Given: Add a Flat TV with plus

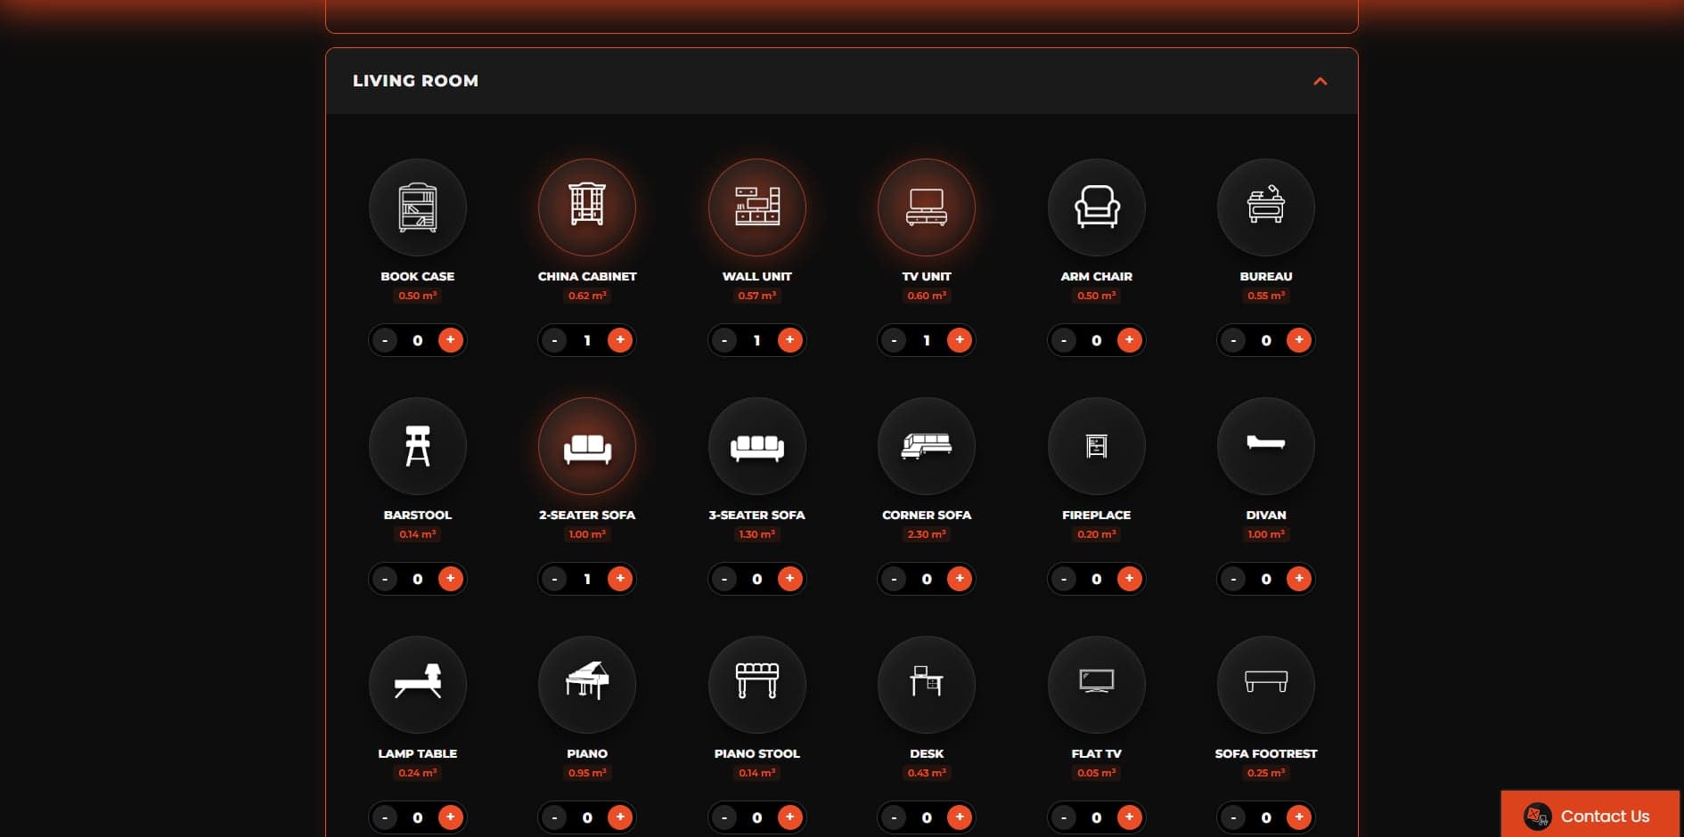Looking at the screenshot, I should 1130,817.
